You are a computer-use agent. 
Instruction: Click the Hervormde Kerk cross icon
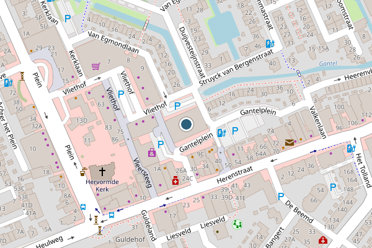(102, 171)
